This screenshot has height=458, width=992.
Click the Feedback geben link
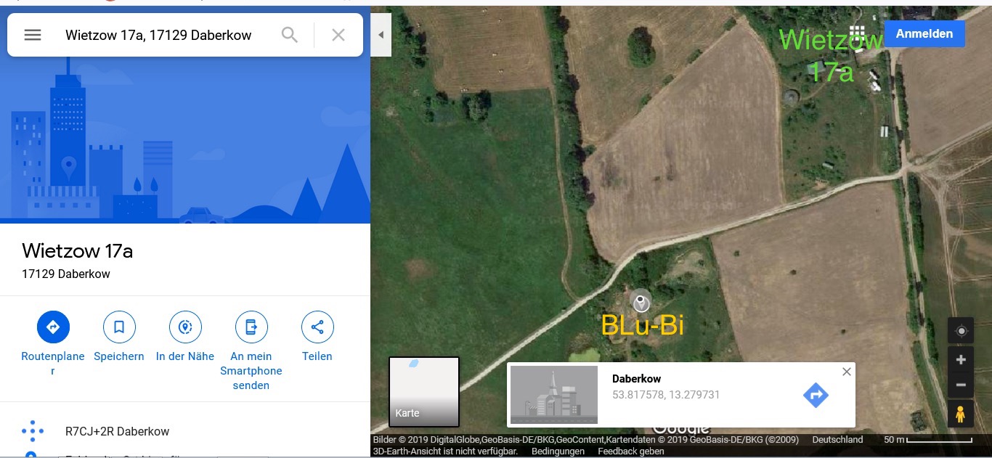[x=631, y=451]
